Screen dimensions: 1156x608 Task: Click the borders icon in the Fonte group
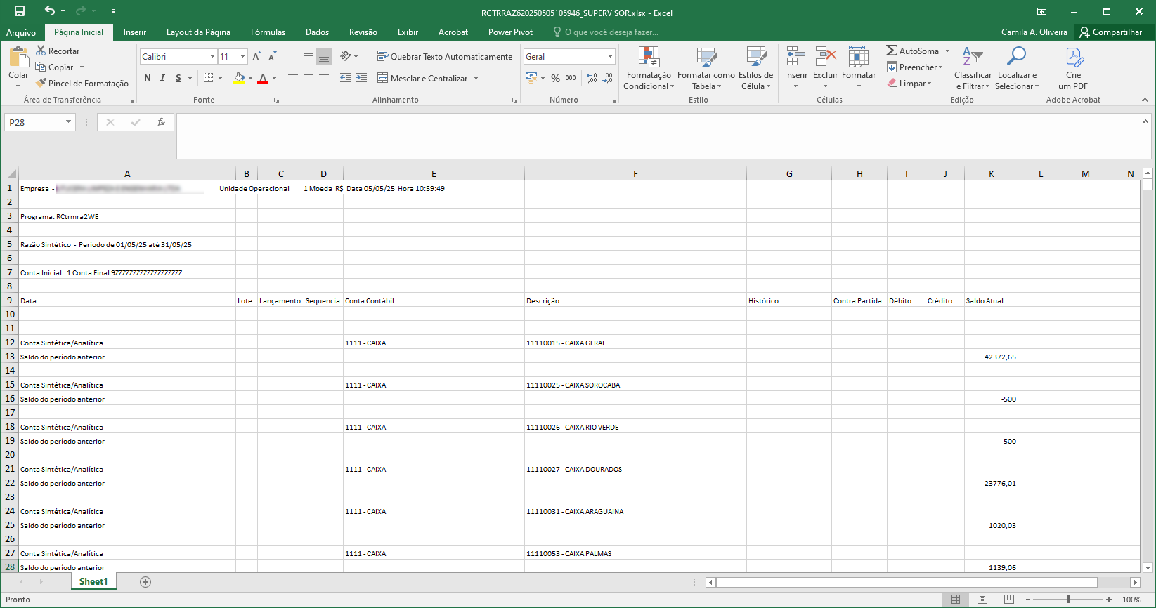[209, 78]
